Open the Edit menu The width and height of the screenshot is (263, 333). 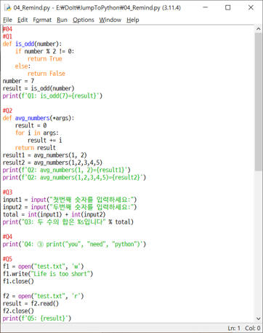23,20
